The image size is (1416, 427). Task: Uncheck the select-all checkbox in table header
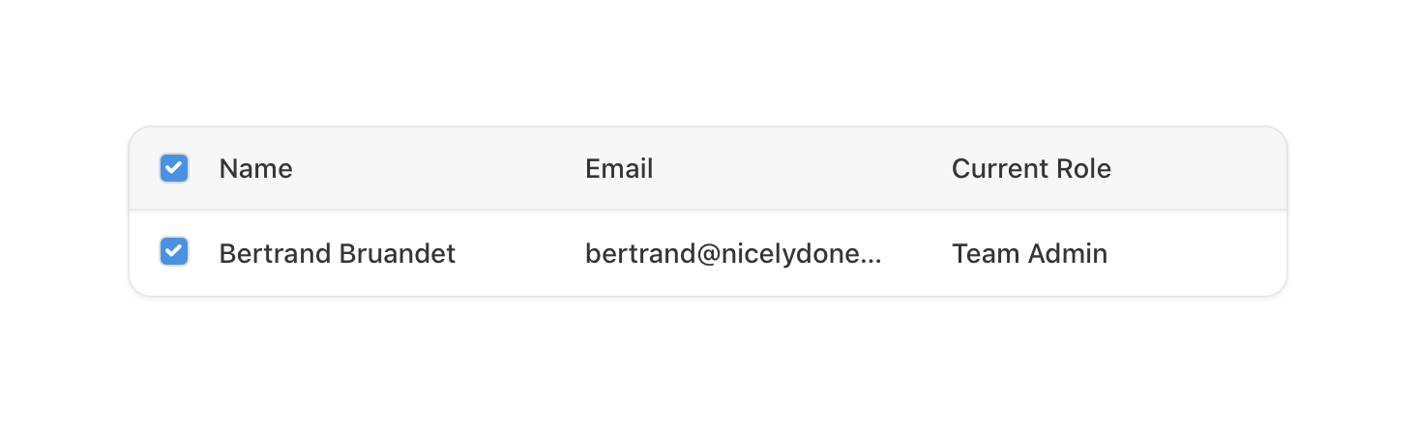tap(174, 169)
